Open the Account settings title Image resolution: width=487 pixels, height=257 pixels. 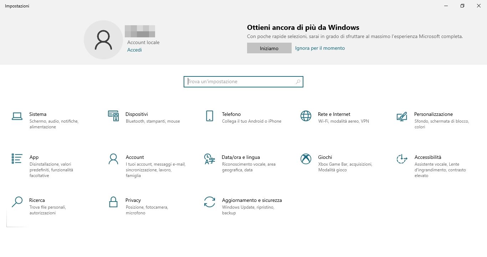[x=135, y=157]
